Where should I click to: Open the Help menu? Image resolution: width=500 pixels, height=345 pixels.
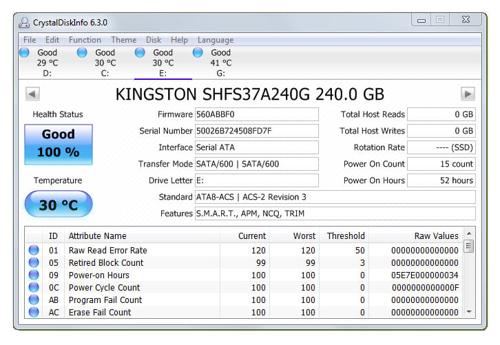pos(179,40)
